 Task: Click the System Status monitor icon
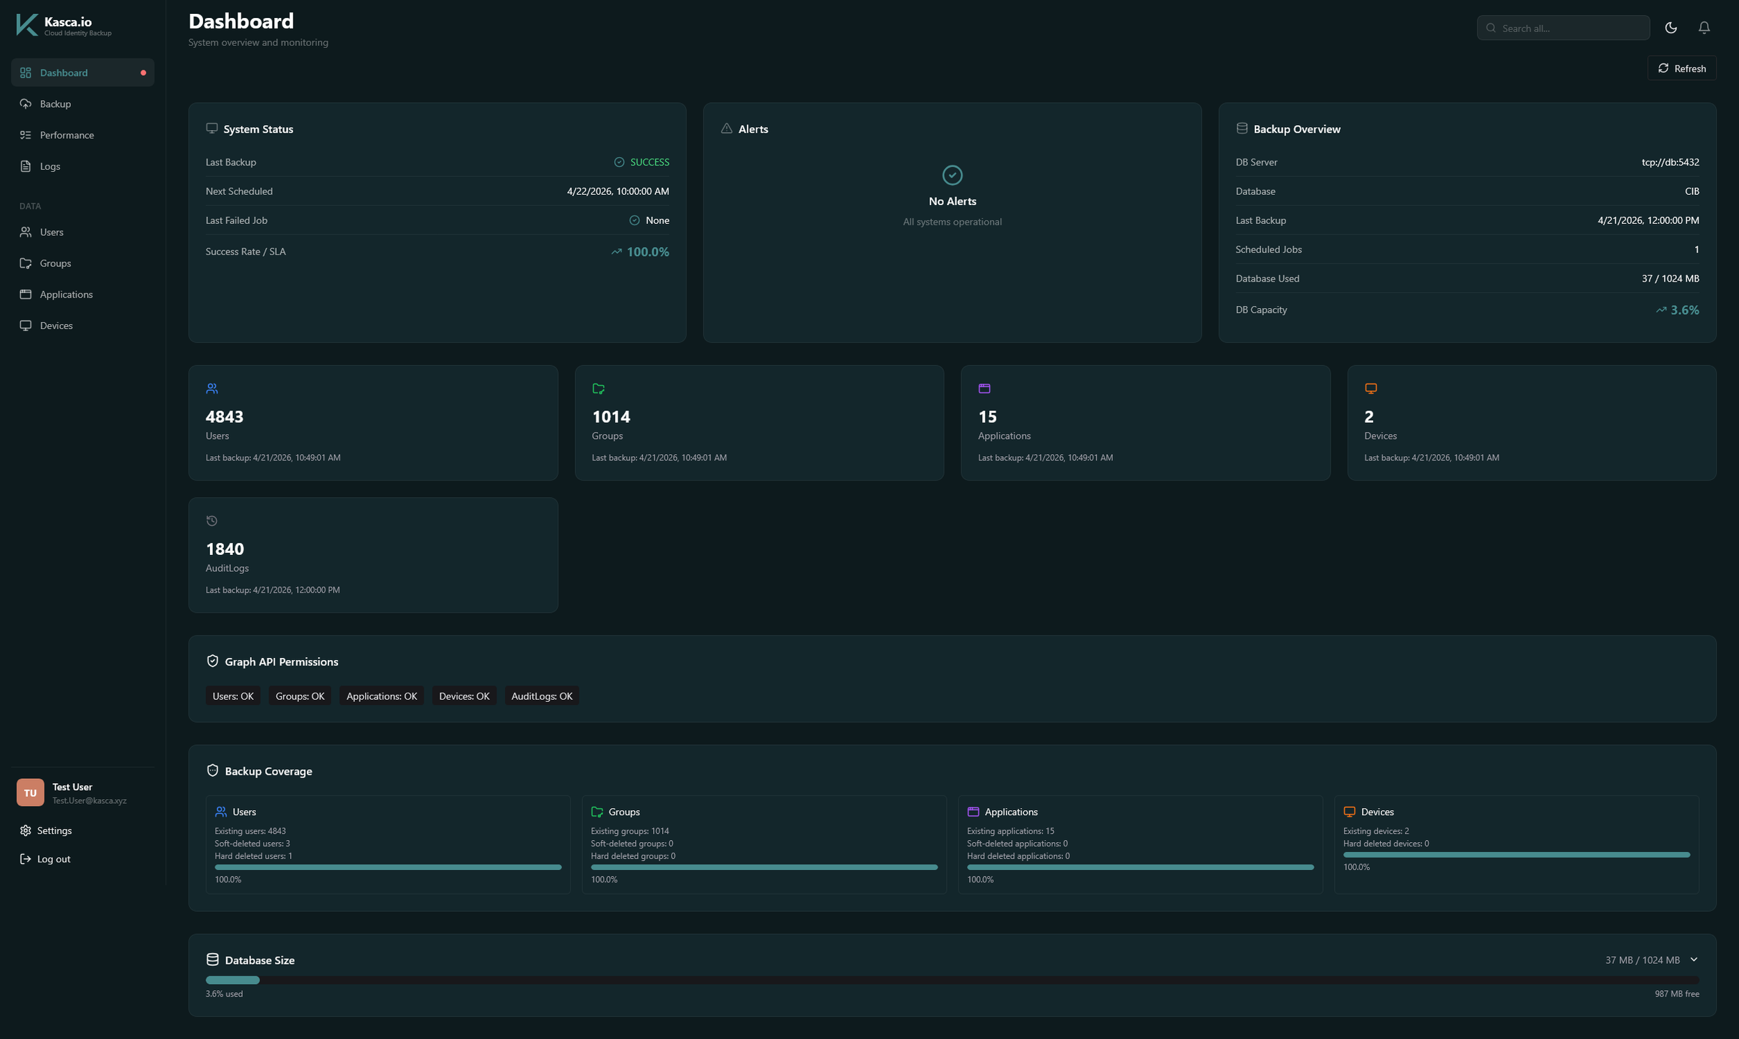(x=211, y=128)
